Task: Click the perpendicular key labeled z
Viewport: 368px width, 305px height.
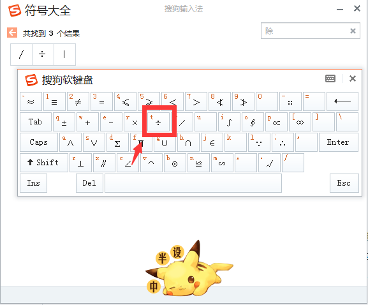Action: coord(80,163)
